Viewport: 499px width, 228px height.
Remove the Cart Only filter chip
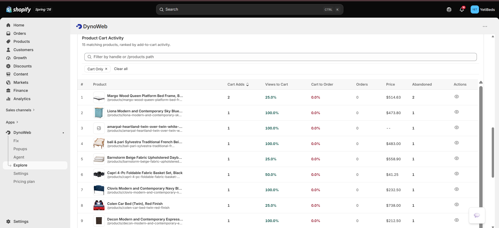106,69
